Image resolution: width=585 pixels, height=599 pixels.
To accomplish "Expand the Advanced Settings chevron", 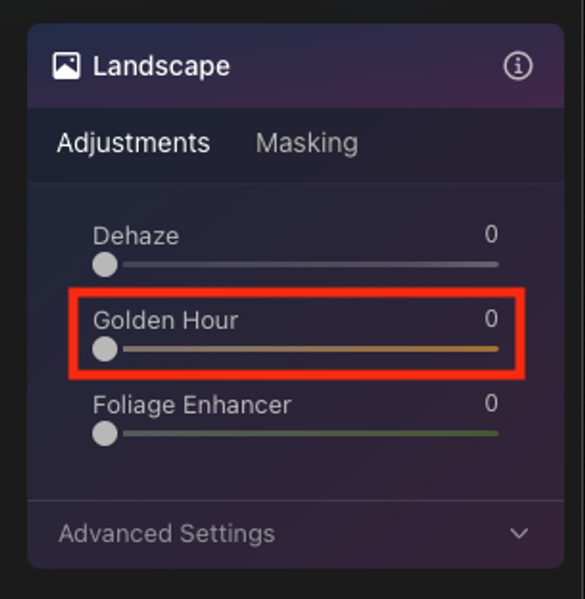I will click(x=519, y=533).
